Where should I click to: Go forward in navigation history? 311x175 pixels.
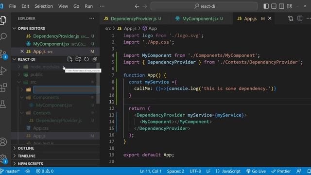tap(145, 6)
